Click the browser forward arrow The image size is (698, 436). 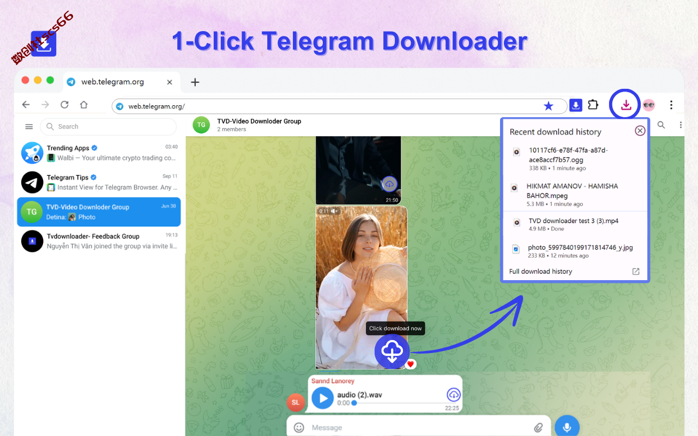pyautogui.click(x=45, y=105)
